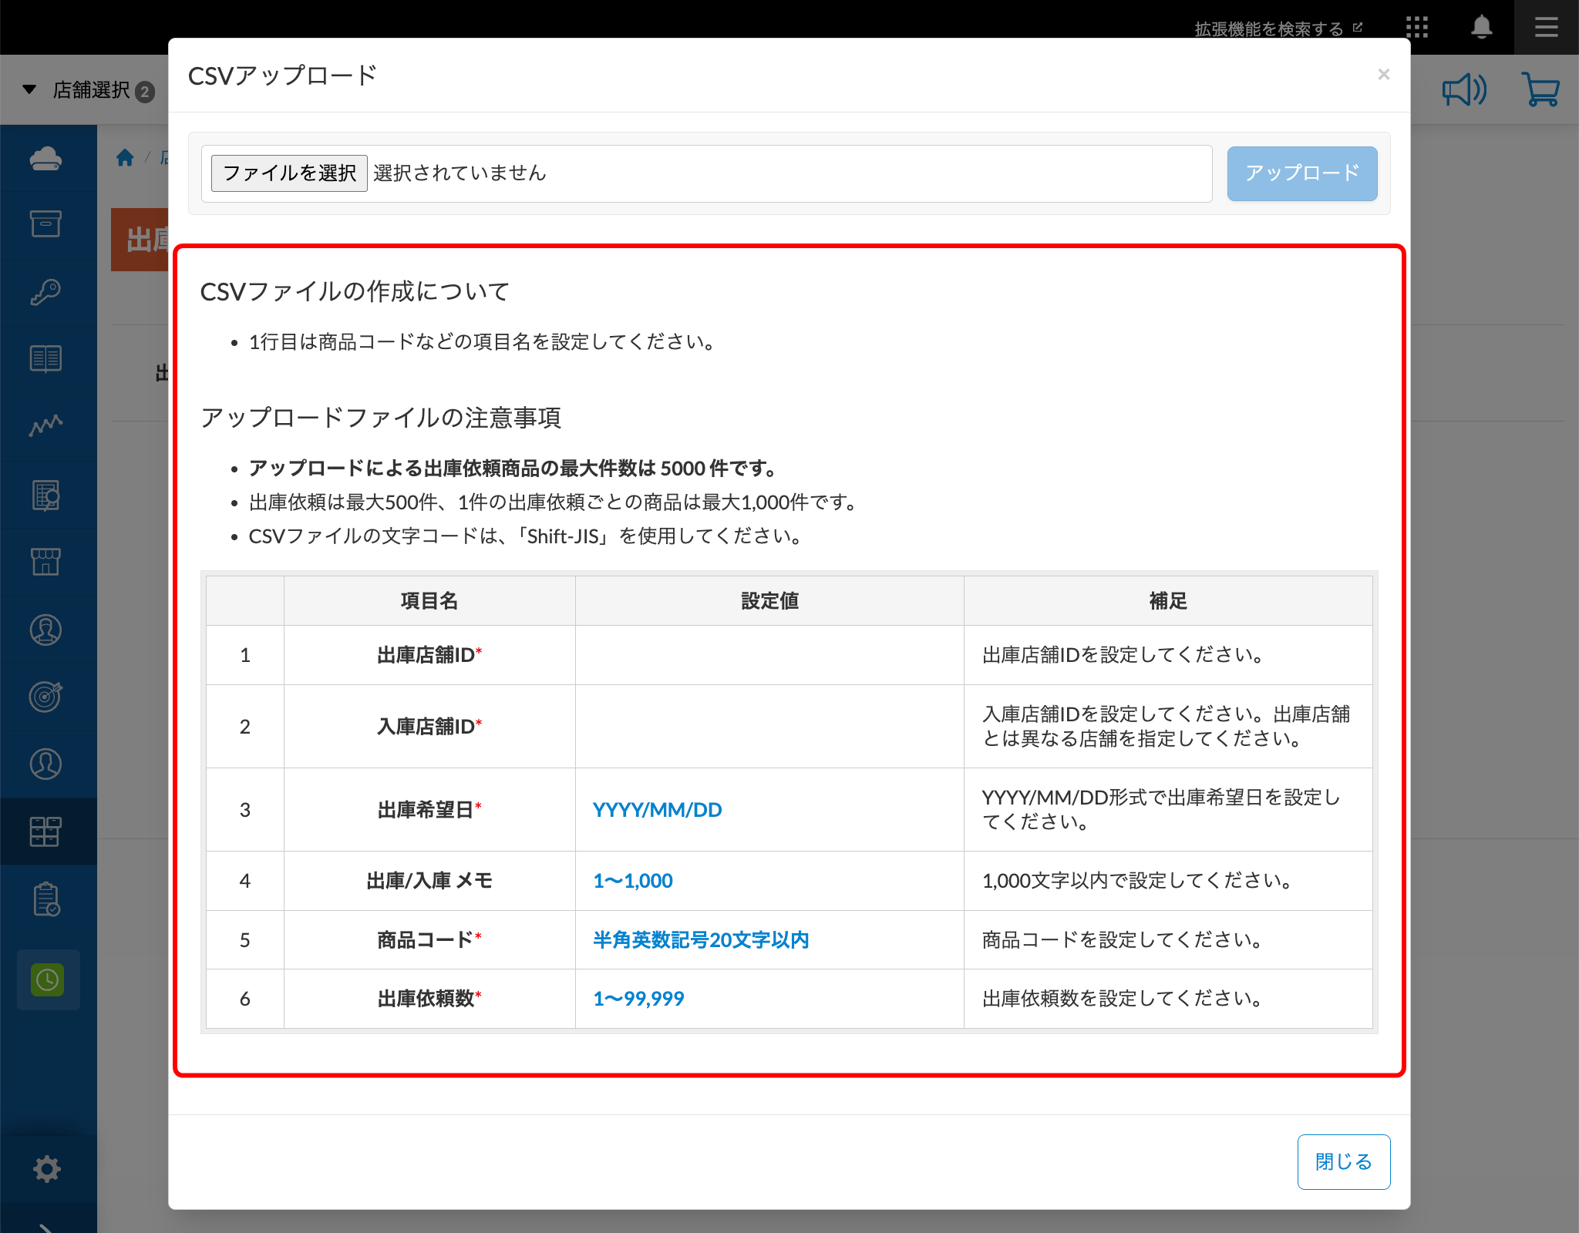
Task: Open the clipboard check sidebar icon
Action: point(46,899)
